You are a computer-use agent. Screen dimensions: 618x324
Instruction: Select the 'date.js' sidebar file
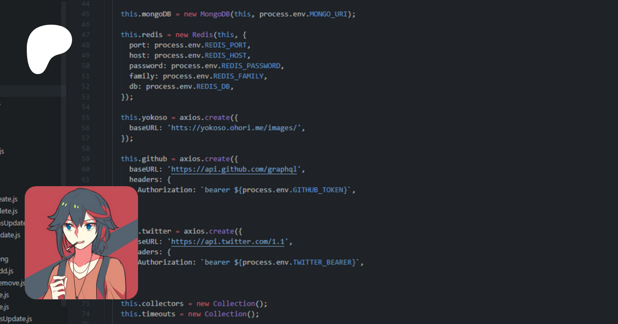[10, 235]
